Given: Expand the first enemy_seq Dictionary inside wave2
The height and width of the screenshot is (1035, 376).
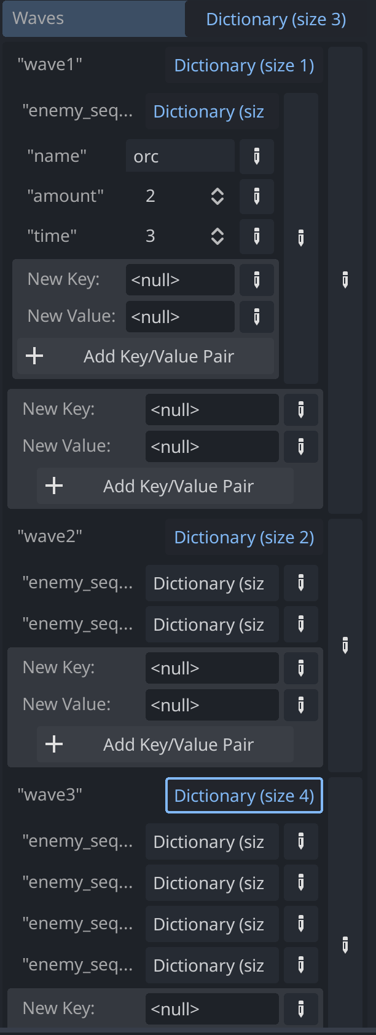Looking at the screenshot, I should tap(211, 583).
